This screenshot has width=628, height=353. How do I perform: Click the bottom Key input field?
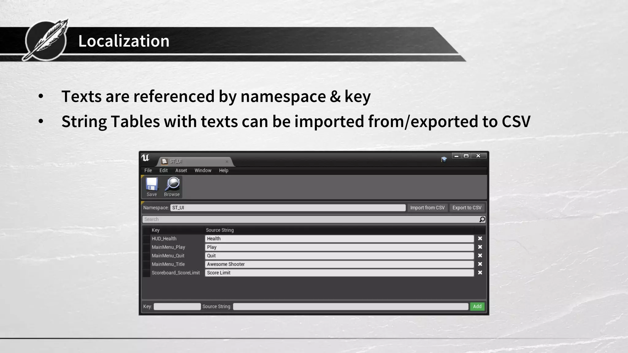click(177, 306)
